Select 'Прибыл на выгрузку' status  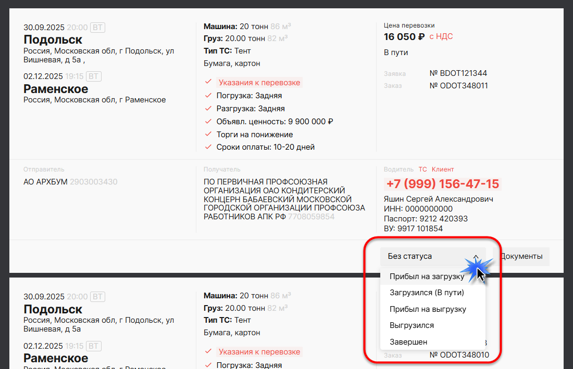tap(428, 309)
